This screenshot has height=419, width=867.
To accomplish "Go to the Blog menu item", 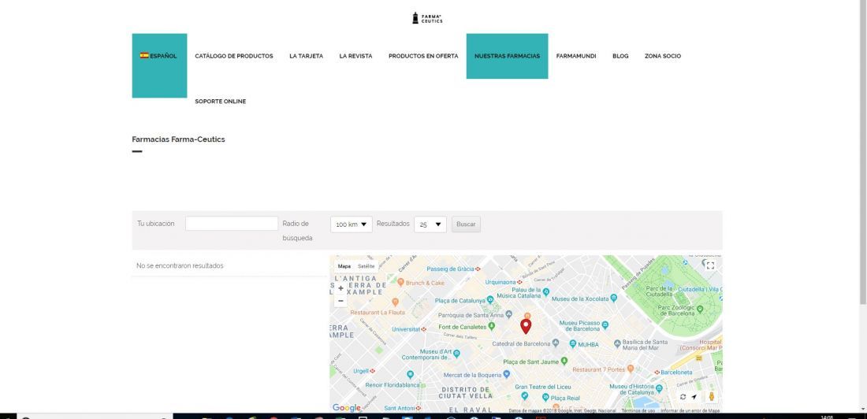I will (620, 56).
